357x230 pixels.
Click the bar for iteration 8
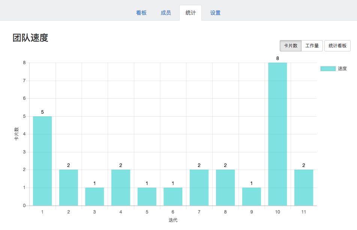coord(225,188)
